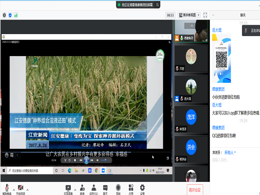
Task: Click the emoji face icon in shared player
Action: pyautogui.click(x=7, y=155)
